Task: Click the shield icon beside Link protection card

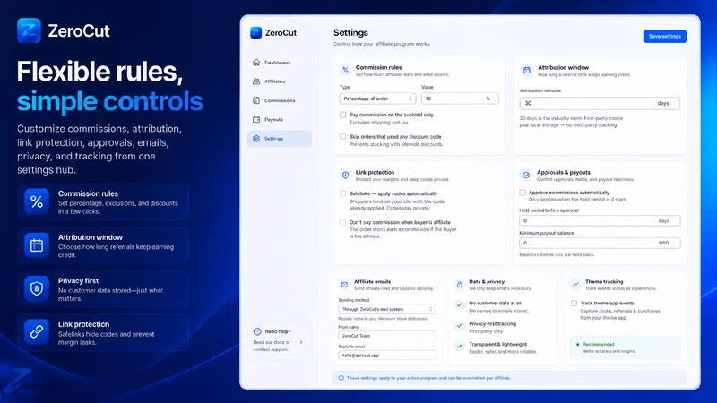Action: pyautogui.click(x=345, y=175)
